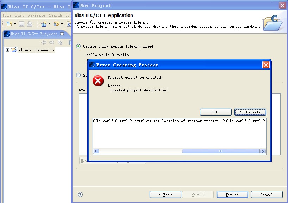
Task: Click the altera.components C folder icon
Action: 14,50
